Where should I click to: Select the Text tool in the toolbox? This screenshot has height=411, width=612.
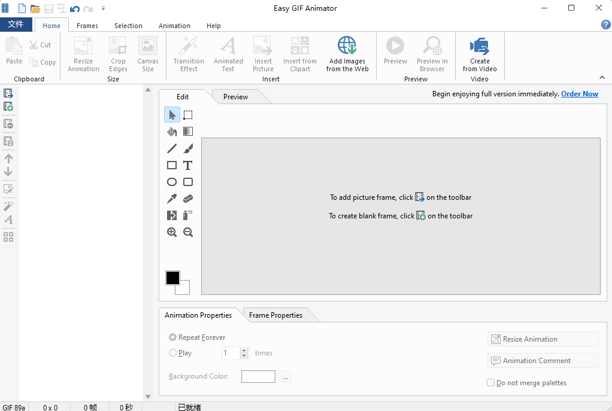(x=188, y=165)
